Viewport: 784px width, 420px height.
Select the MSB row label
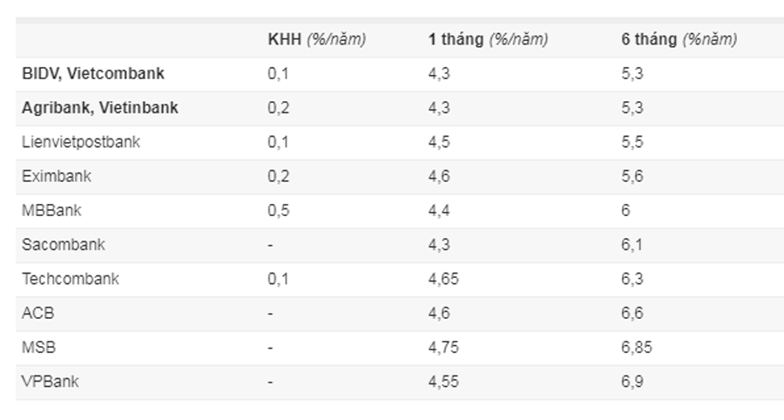[38, 348]
